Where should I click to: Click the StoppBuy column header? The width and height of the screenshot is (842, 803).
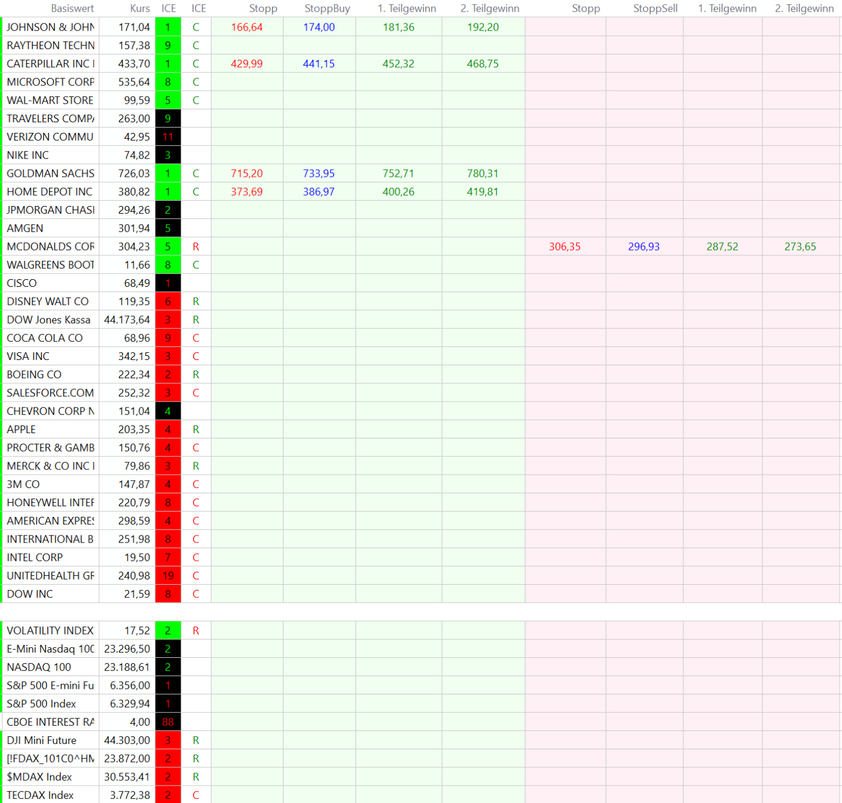327,8
